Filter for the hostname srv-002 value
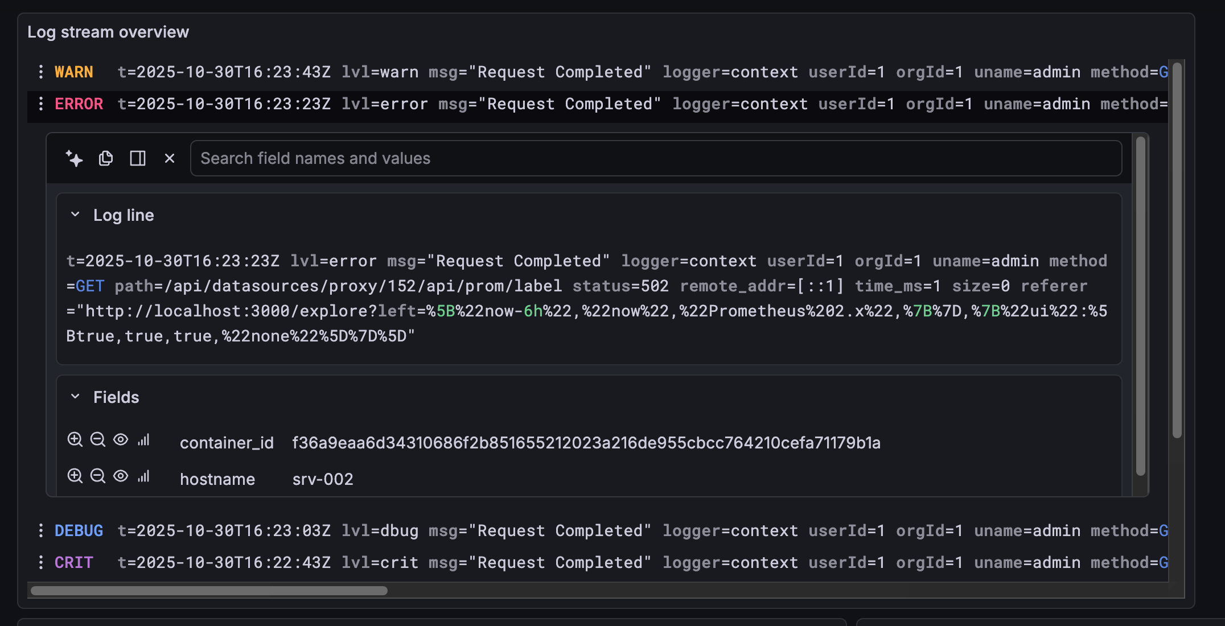1225x626 pixels. click(75, 476)
